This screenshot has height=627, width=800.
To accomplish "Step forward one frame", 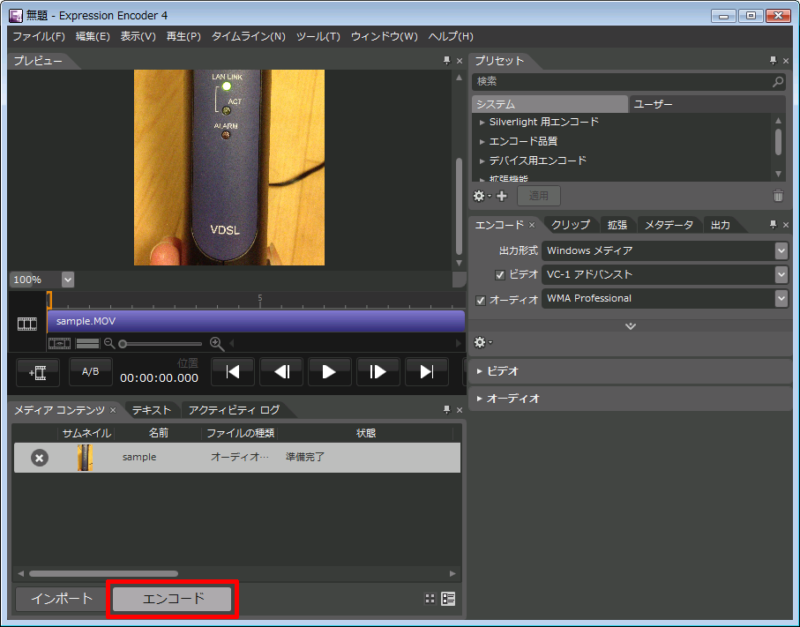I will tap(378, 372).
